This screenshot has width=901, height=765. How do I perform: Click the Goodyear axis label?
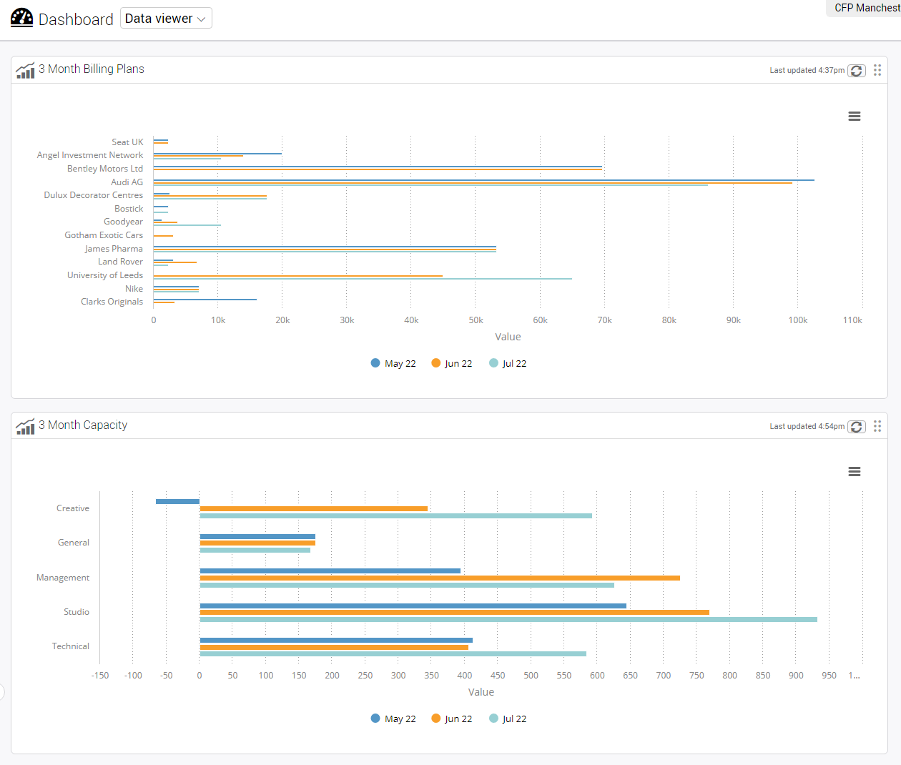(124, 222)
